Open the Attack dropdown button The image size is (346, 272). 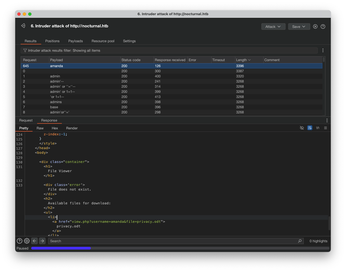pyautogui.click(x=273, y=27)
